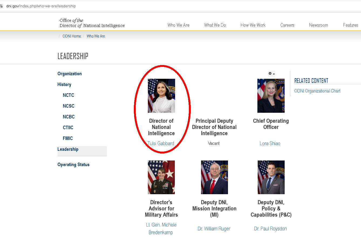Click the Who We Are breadcrumb link
Screen dimensions: 361x246
pos(96,36)
